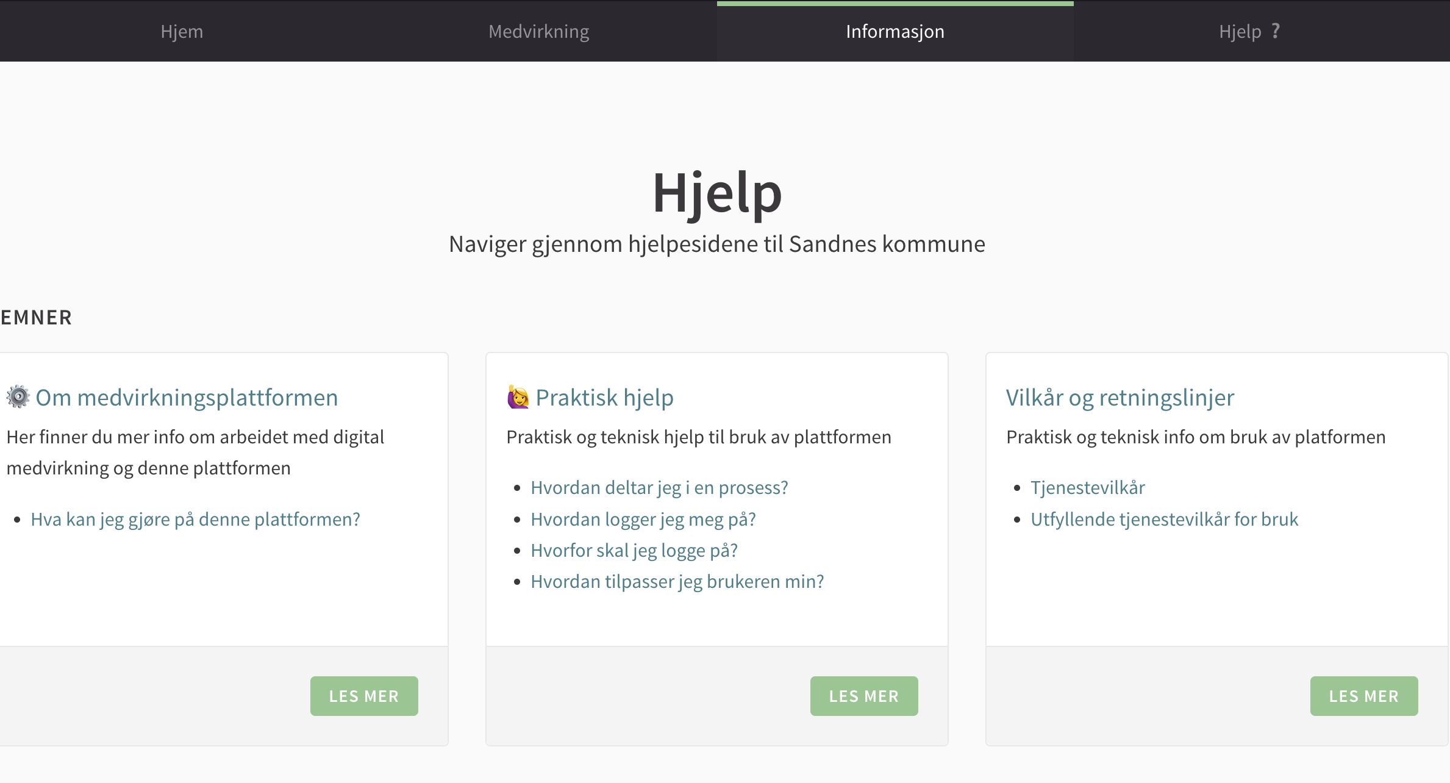This screenshot has height=783, width=1450.
Task: Click LES MER under Praktisk hjelp
Action: click(x=864, y=696)
